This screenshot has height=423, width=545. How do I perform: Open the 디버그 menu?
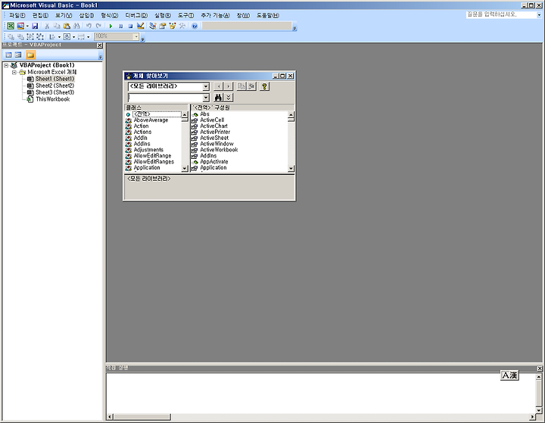pos(136,15)
